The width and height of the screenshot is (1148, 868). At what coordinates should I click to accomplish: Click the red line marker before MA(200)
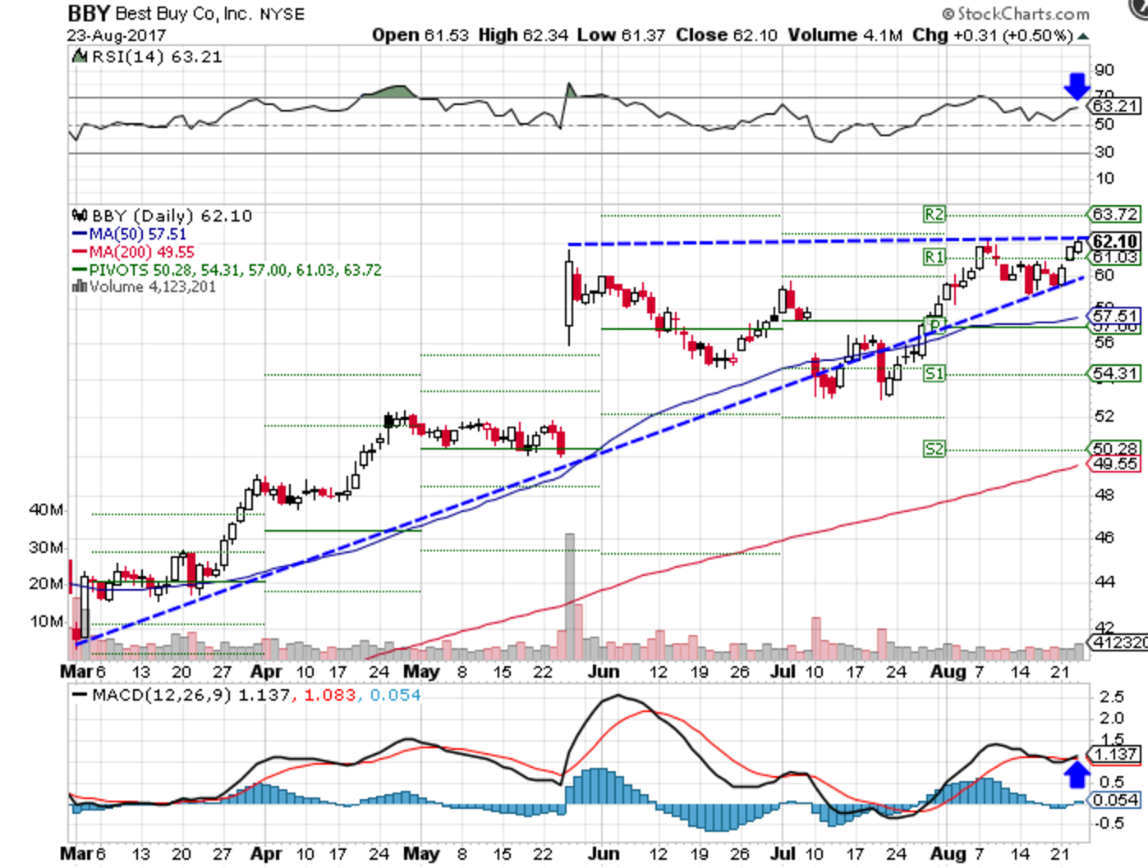[x=80, y=253]
